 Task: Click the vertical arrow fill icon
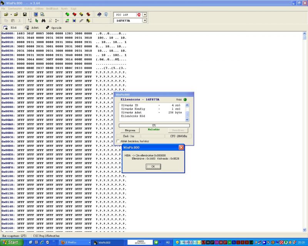pos(57,21)
